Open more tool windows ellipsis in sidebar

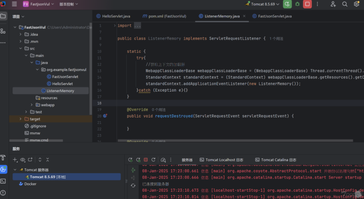pyautogui.click(x=3, y=43)
